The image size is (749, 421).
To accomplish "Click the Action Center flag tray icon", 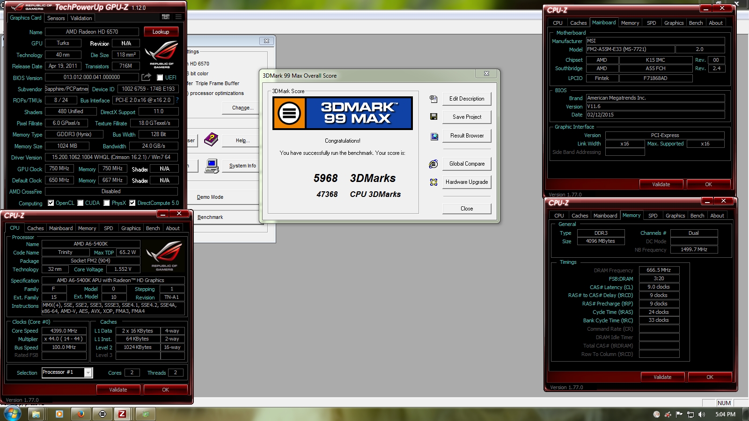I will tap(679, 414).
